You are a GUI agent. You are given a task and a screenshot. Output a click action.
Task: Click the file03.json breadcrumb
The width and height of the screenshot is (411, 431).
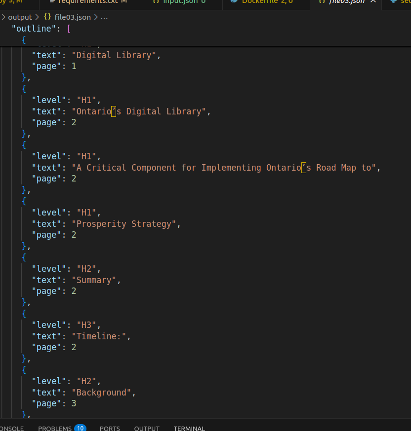[x=73, y=17]
